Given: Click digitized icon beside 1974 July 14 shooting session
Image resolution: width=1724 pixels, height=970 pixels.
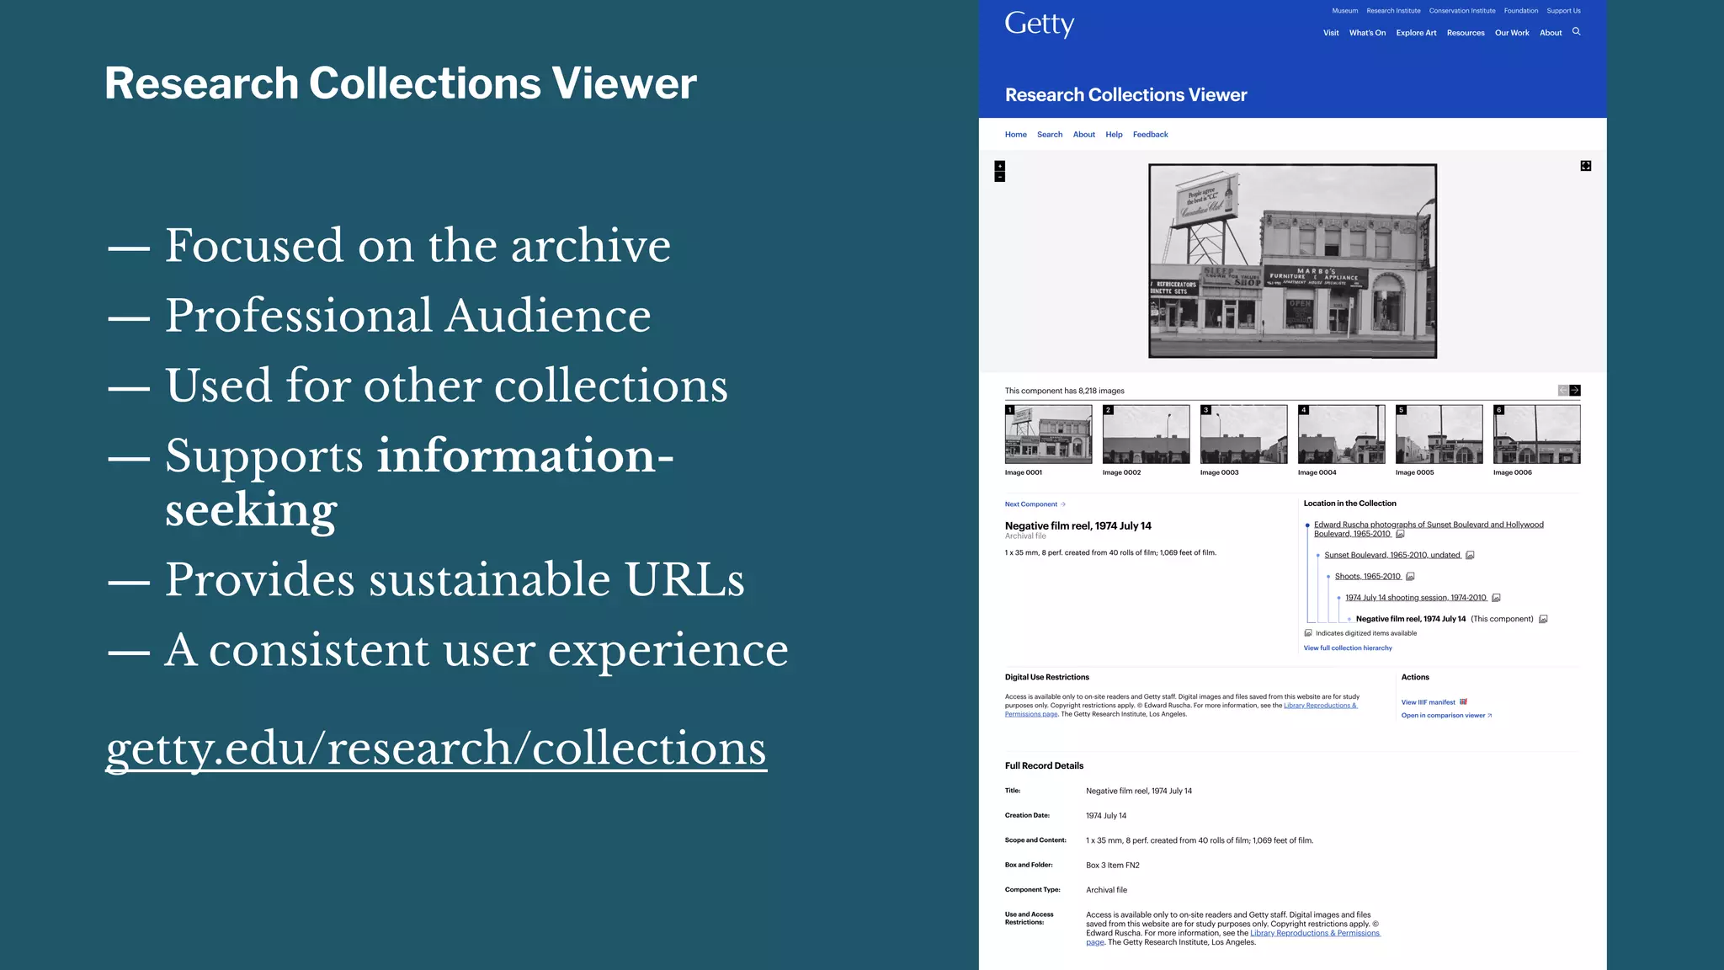Looking at the screenshot, I should click(1497, 598).
